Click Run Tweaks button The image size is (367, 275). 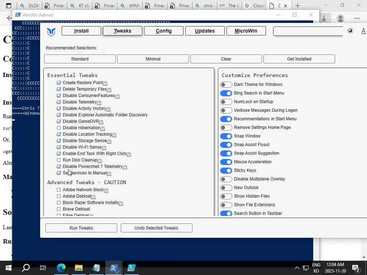coord(81,228)
